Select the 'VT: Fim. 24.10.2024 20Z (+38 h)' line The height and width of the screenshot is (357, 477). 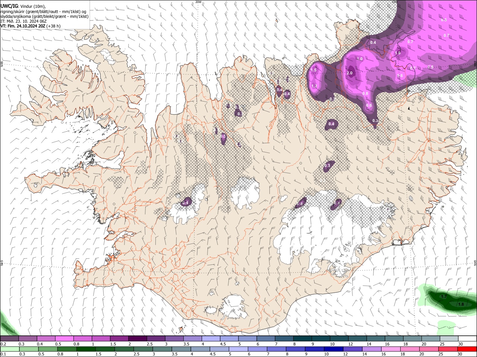[31, 26]
